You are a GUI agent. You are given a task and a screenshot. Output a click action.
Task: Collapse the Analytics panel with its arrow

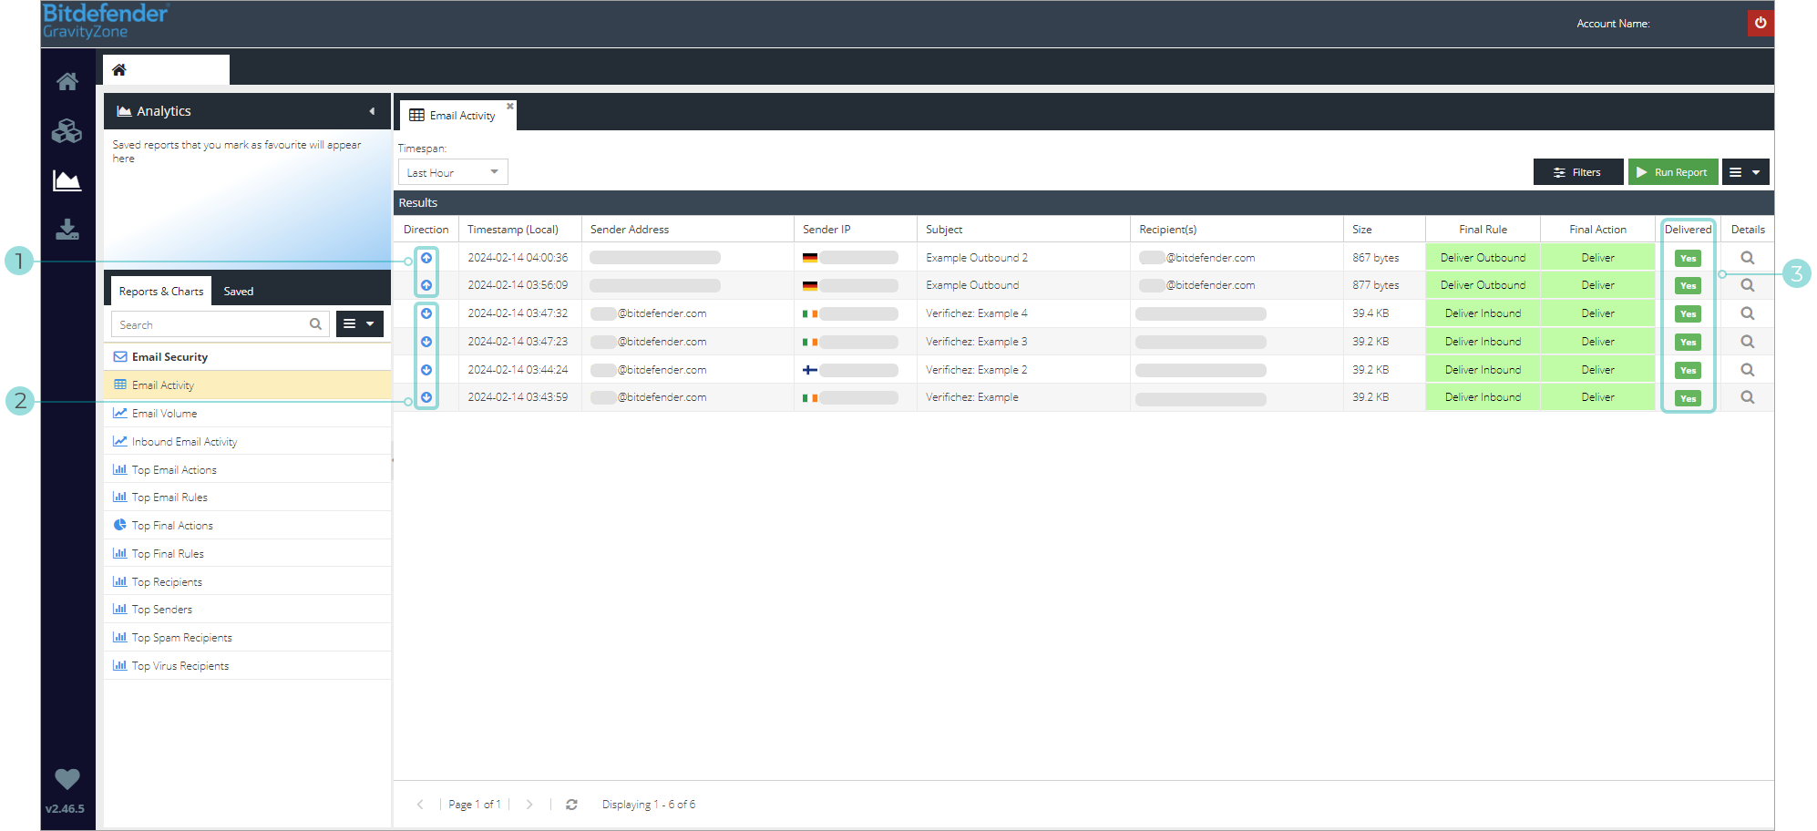[372, 110]
